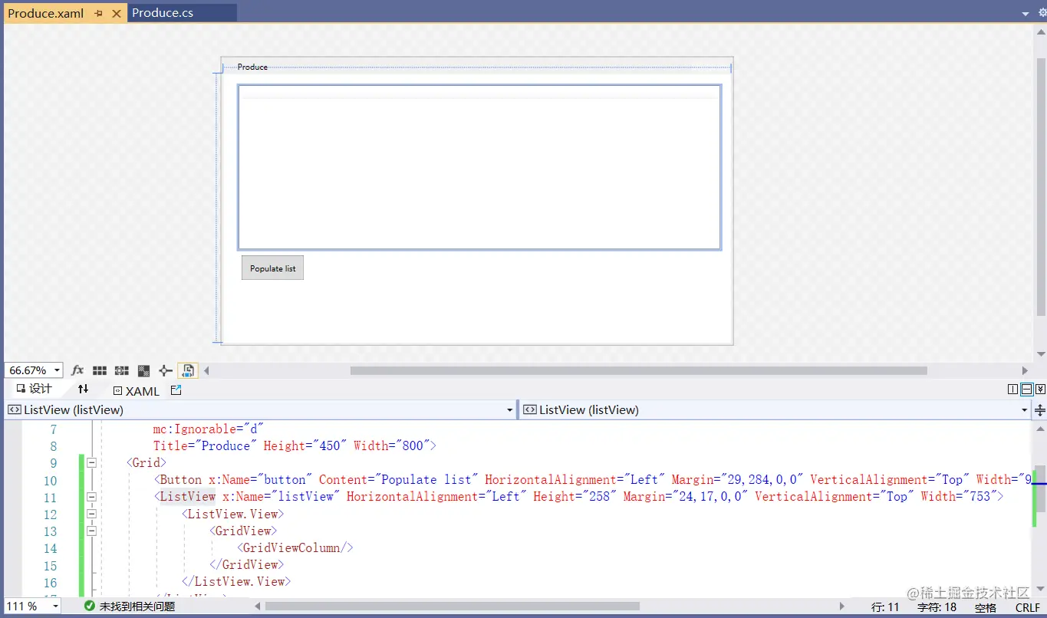Image resolution: width=1047 pixels, height=618 pixels.
Task: Click the code editor horizontal scrollbar thumb
Action: [453, 606]
